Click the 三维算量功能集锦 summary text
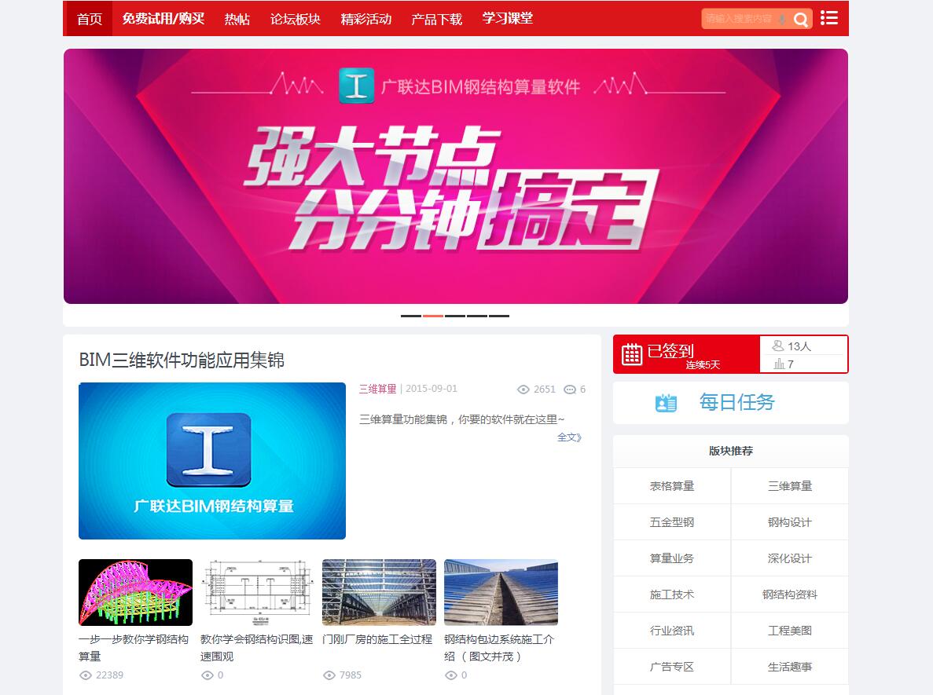Screen dimensions: 933x695 (461, 419)
